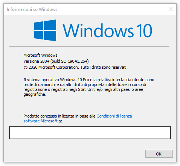Click the Microsoft Windows text line
This screenshot has height=166, width=180.
click(40, 55)
